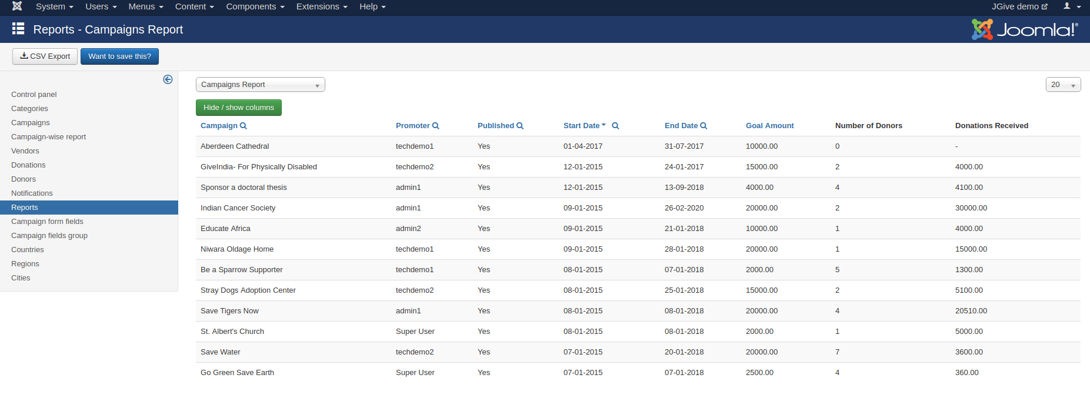This screenshot has width=1090, height=408.
Task: Go to Donations in the sidebar
Action: (x=28, y=165)
